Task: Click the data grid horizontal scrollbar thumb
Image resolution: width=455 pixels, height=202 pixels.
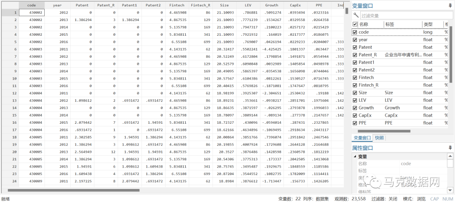Action: click(x=73, y=190)
